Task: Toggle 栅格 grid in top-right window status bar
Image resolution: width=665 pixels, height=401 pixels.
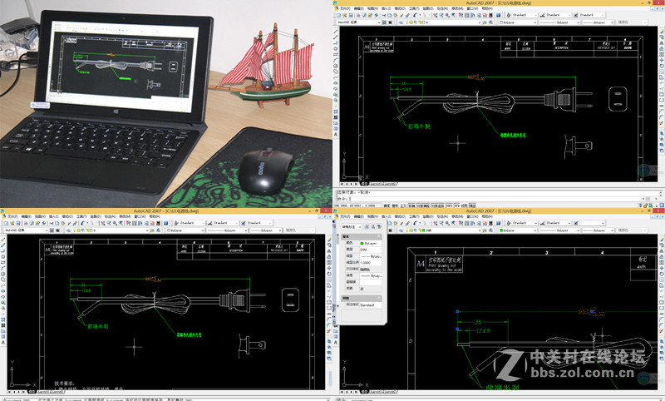Action: [x=395, y=205]
